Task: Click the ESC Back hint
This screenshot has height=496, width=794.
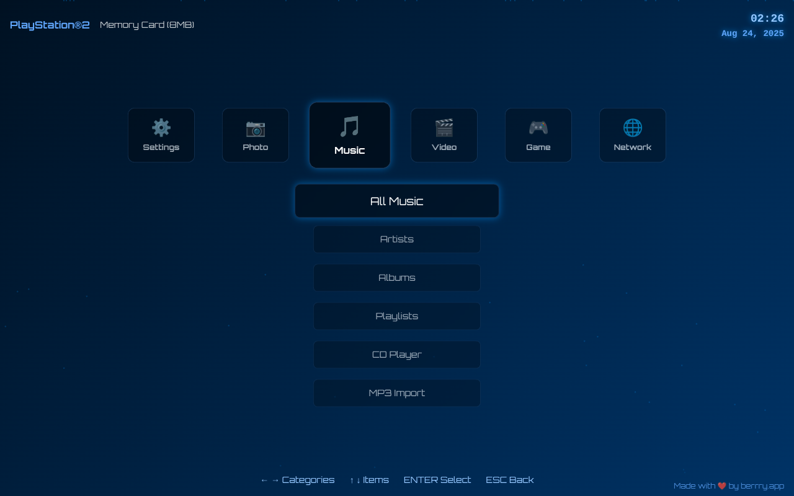Action: point(509,479)
